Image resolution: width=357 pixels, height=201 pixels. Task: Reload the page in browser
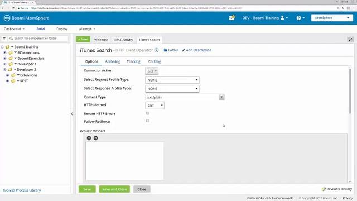click(13, 8)
